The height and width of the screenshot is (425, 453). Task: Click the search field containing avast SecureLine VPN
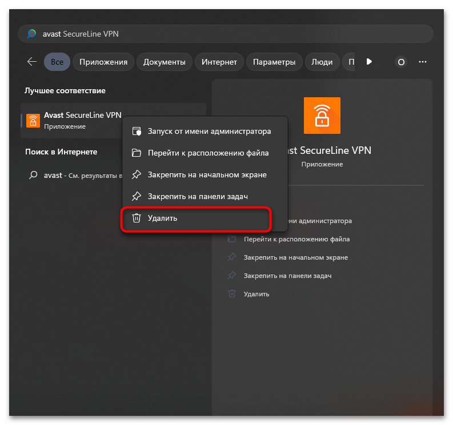tap(225, 34)
